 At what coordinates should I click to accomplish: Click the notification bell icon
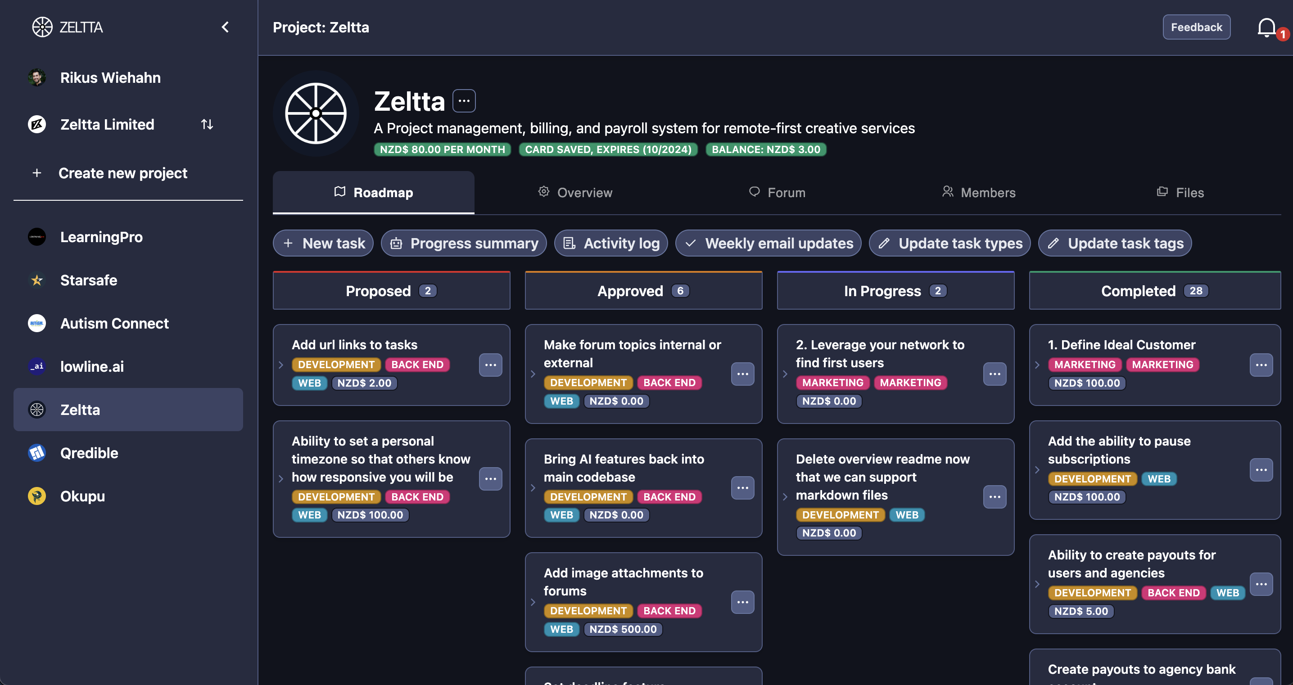1266,27
